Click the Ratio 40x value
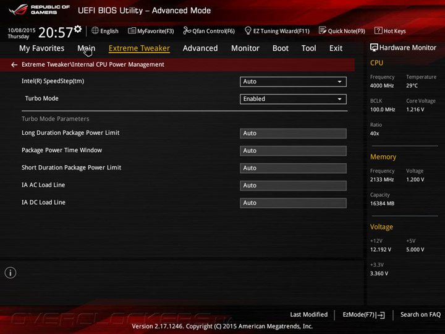This screenshot has height=334, width=445. 375,134
